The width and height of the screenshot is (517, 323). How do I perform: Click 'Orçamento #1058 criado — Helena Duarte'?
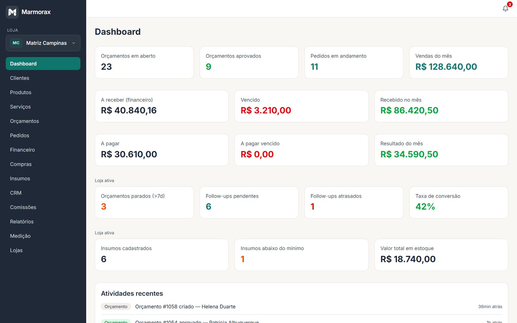point(185,307)
